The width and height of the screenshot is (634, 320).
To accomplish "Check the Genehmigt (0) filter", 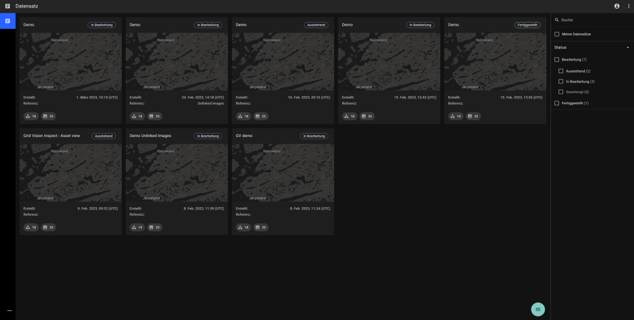I will (x=561, y=92).
